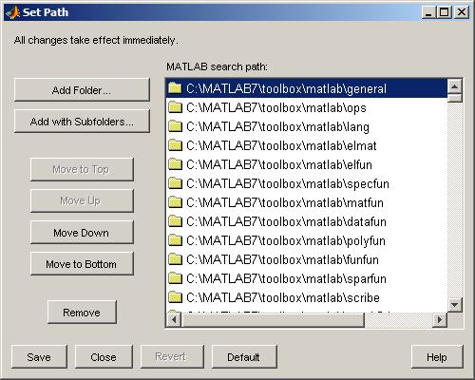Viewport: 475px width, 380px height.
Task: Click vertical scrollbar up arrow
Action: (455, 86)
